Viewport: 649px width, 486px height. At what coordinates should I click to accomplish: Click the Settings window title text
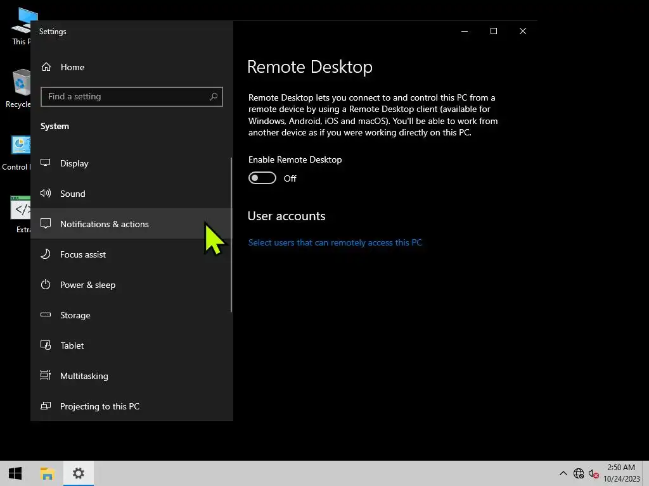53,32
